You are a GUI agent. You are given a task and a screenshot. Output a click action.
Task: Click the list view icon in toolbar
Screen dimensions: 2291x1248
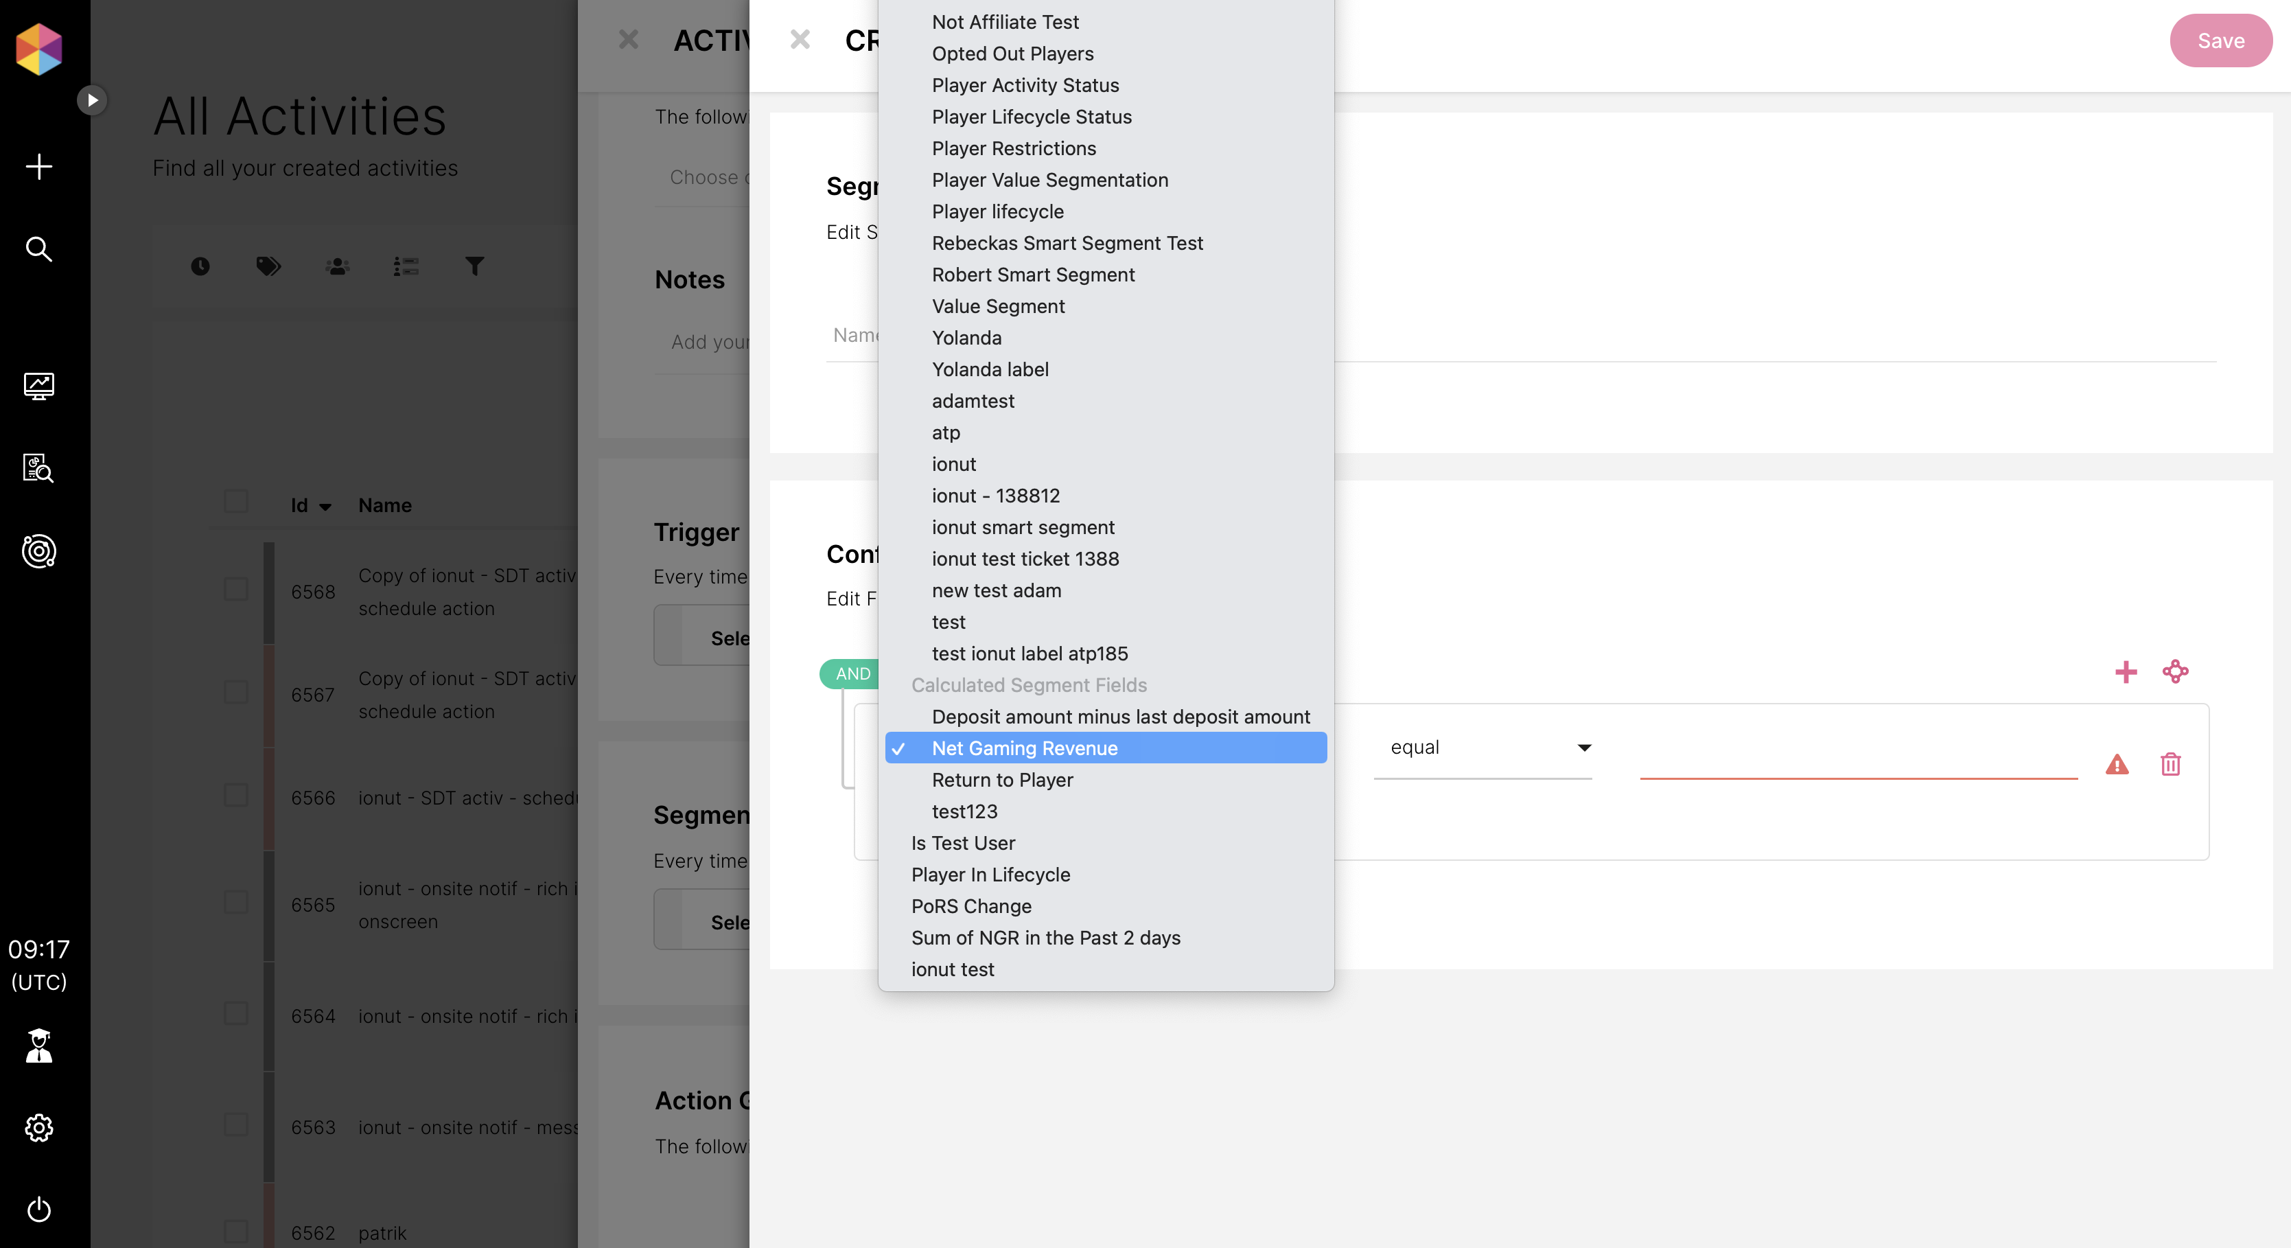tap(406, 266)
